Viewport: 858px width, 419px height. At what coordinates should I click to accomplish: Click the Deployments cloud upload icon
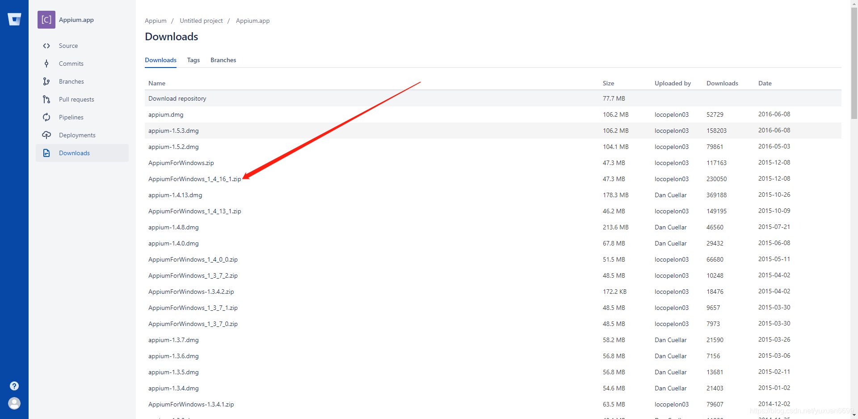click(x=46, y=135)
